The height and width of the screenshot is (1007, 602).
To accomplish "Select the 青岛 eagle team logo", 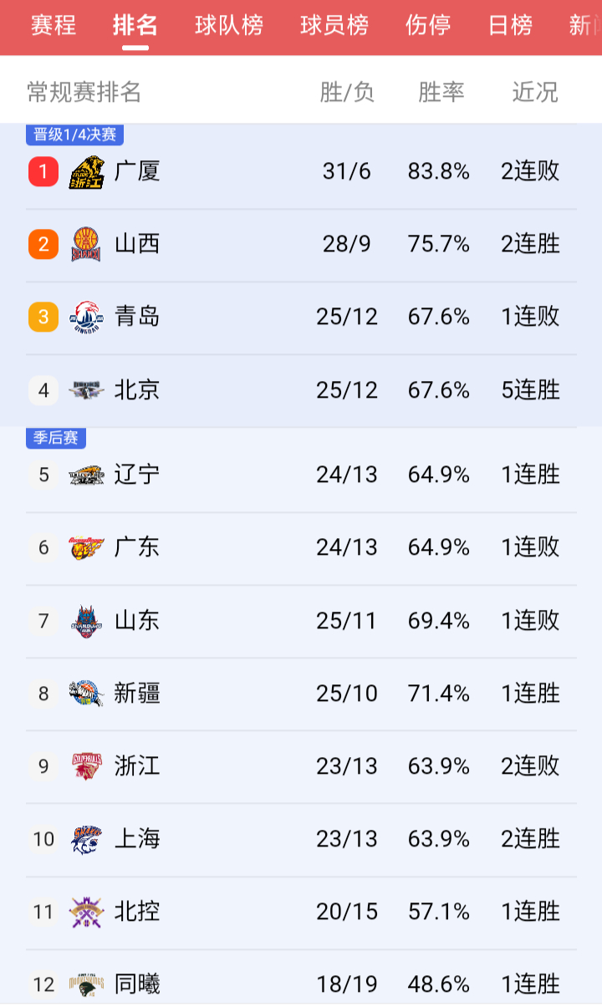I will [87, 318].
